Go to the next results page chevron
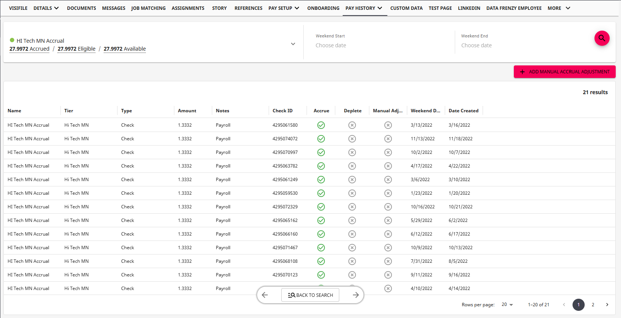The height and width of the screenshot is (318, 621). (607, 305)
